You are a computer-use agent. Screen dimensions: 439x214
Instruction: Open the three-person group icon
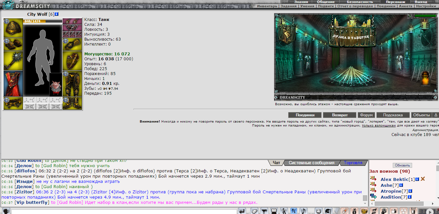403,211
